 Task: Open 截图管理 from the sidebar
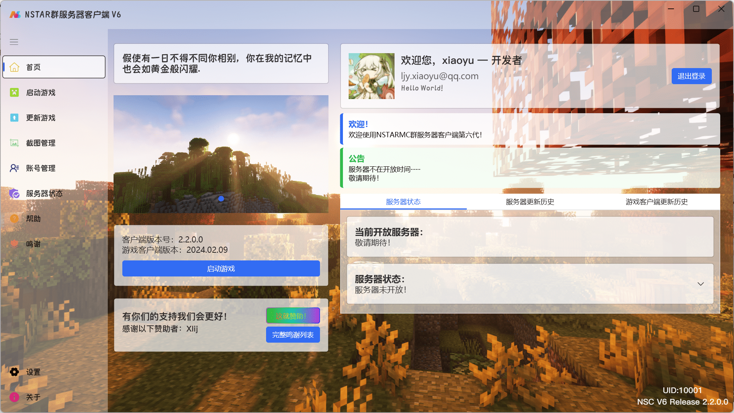(x=54, y=143)
